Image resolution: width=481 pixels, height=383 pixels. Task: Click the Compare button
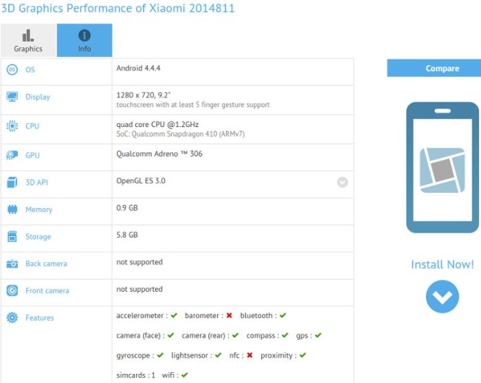tap(434, 68)
